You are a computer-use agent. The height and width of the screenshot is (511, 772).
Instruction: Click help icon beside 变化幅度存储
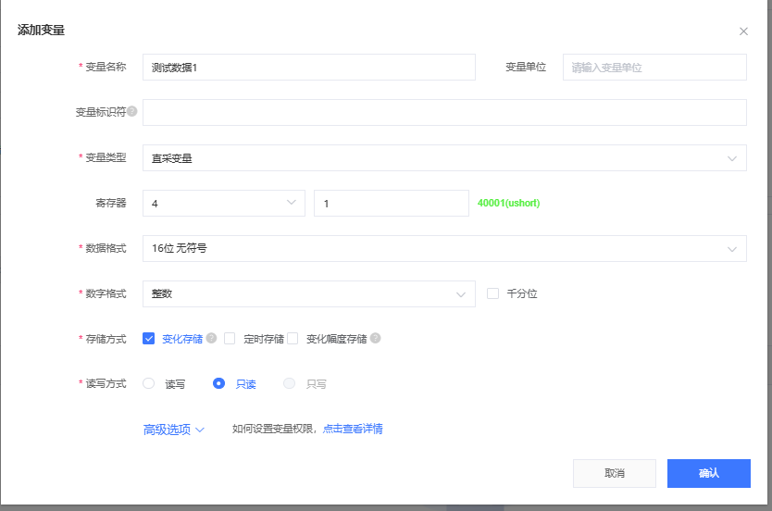click(x=376, y=339)
